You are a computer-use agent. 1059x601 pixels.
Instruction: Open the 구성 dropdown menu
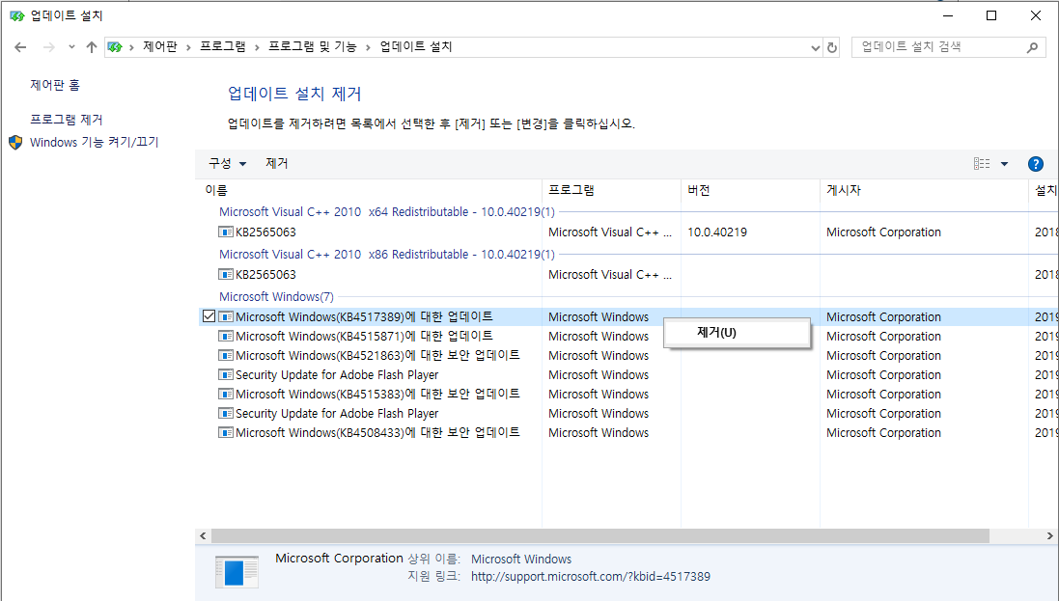point(227,163)
